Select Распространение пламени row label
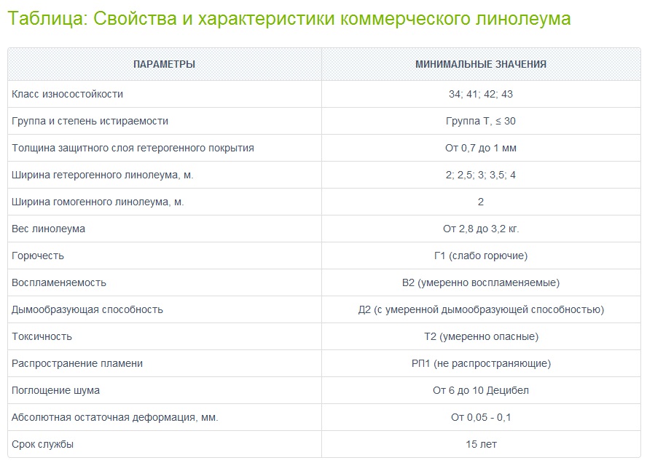The height and width of the screenshot is (463, 647). 77,364
